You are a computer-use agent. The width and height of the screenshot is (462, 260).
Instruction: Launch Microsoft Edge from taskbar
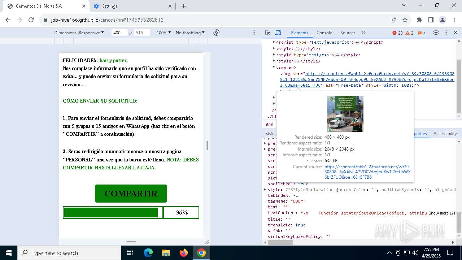click(148, 253)
